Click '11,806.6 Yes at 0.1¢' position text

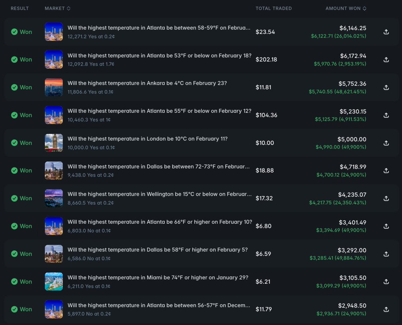pyautogui.click(x=90, y=92)
